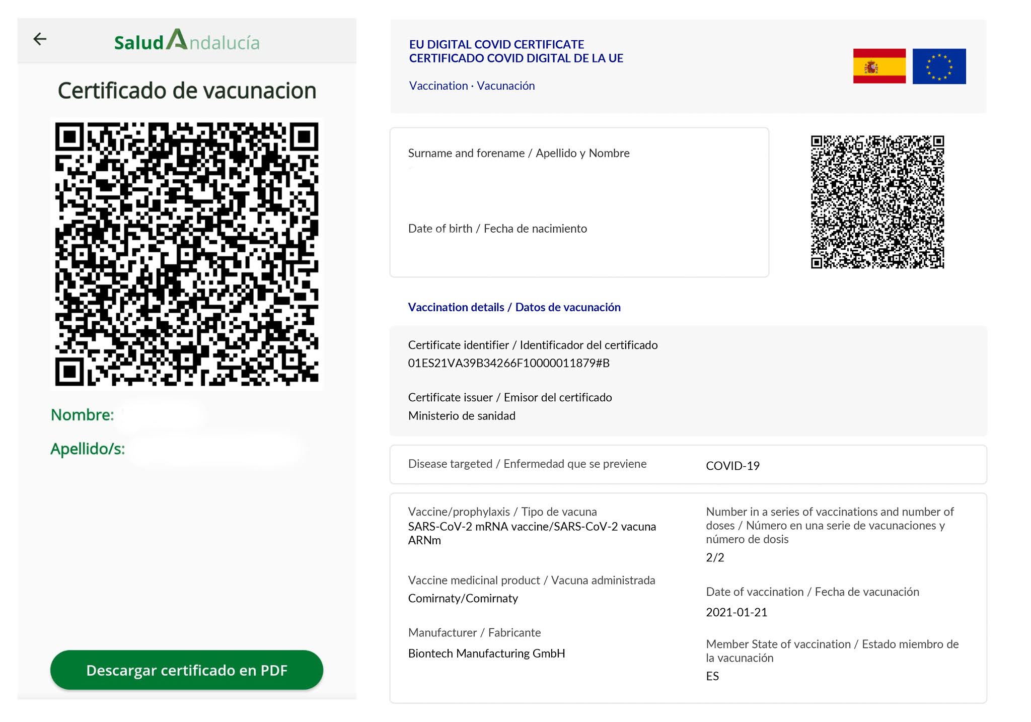This screenshot has height=722, width=1031.
Task: Click the Biontech Manufacturing GmbH manufacturer text
Action: pos(486,654)
